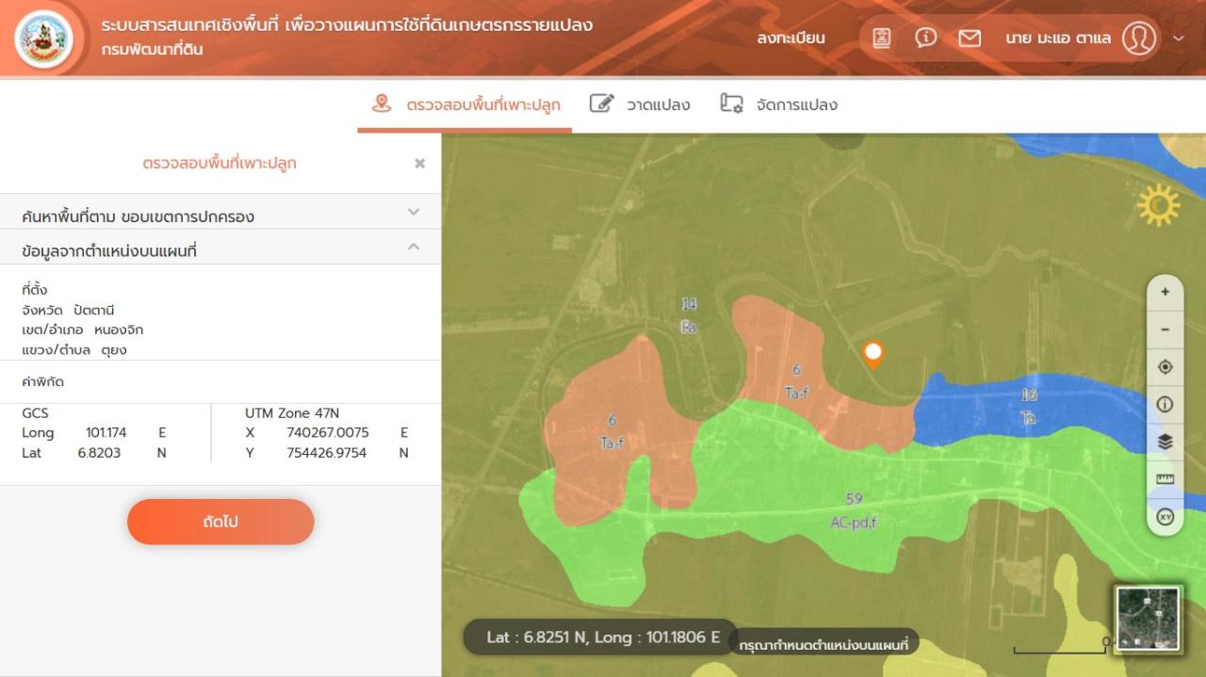This screenshot has height=677, width=1206.
Task: Open the XY coordinate search tool
Action: [1165, 517]
